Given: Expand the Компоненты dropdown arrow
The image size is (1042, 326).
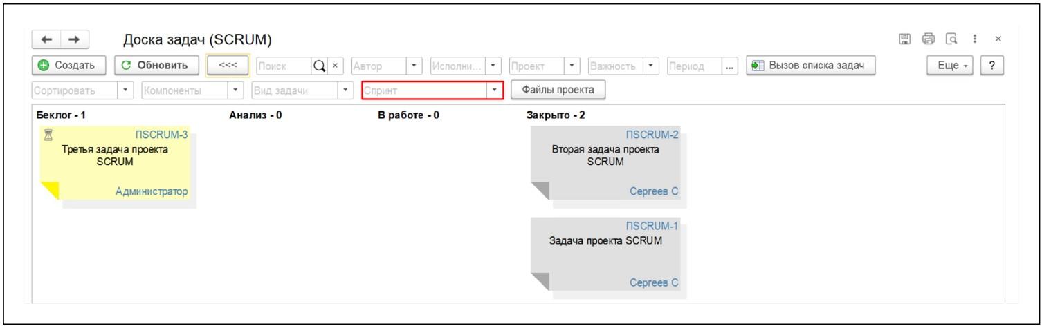Looking at the screenshot, I should click(236, 90).
